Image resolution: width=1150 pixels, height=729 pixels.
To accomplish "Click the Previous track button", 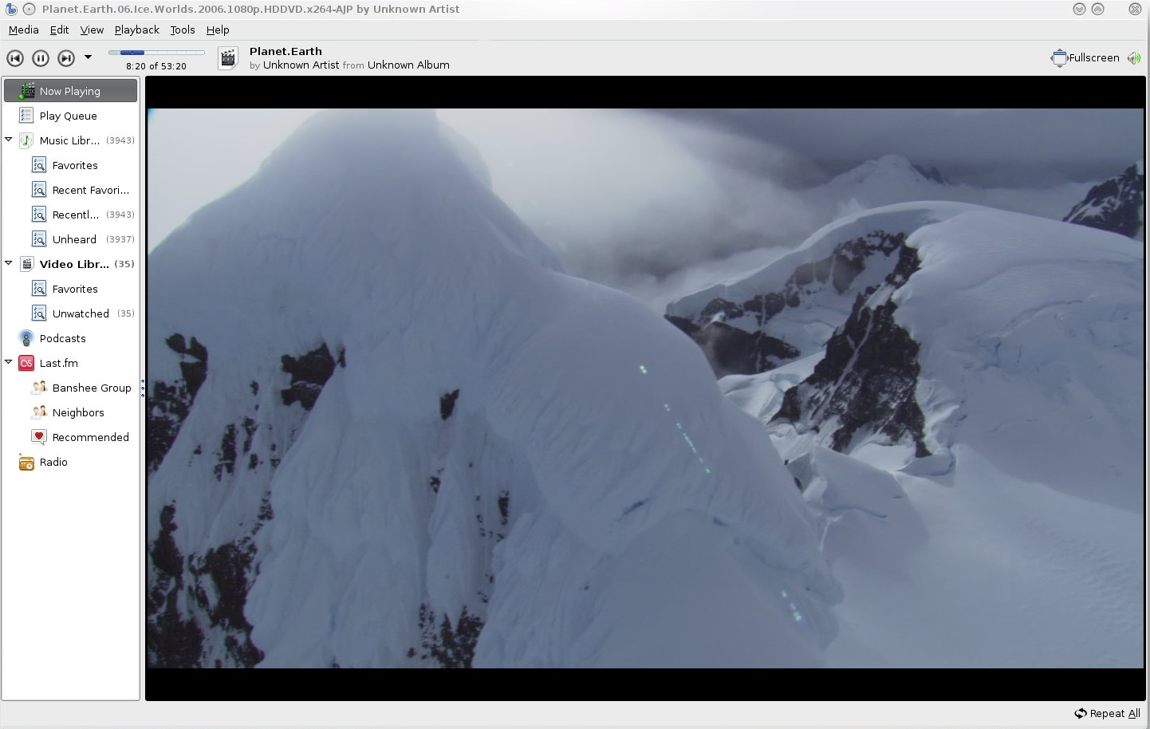I will click(x=15, y=57).
